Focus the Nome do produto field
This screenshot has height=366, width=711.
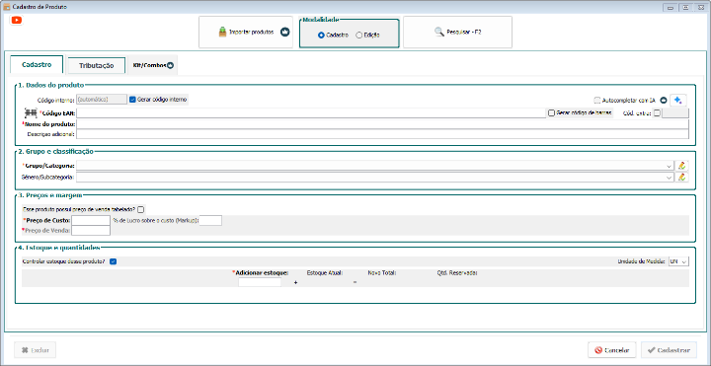[x=382, y=123]
